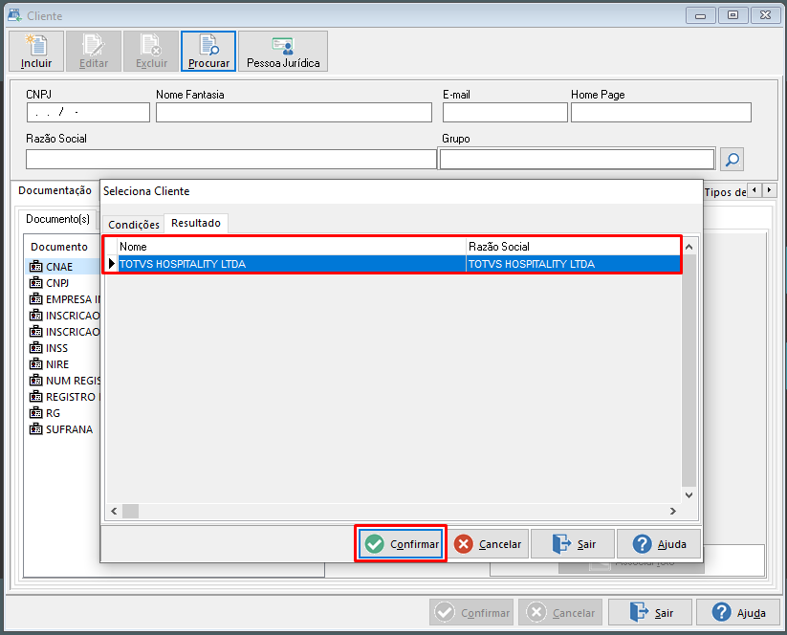Click scroll up arrow in results grid

point(689,247)
